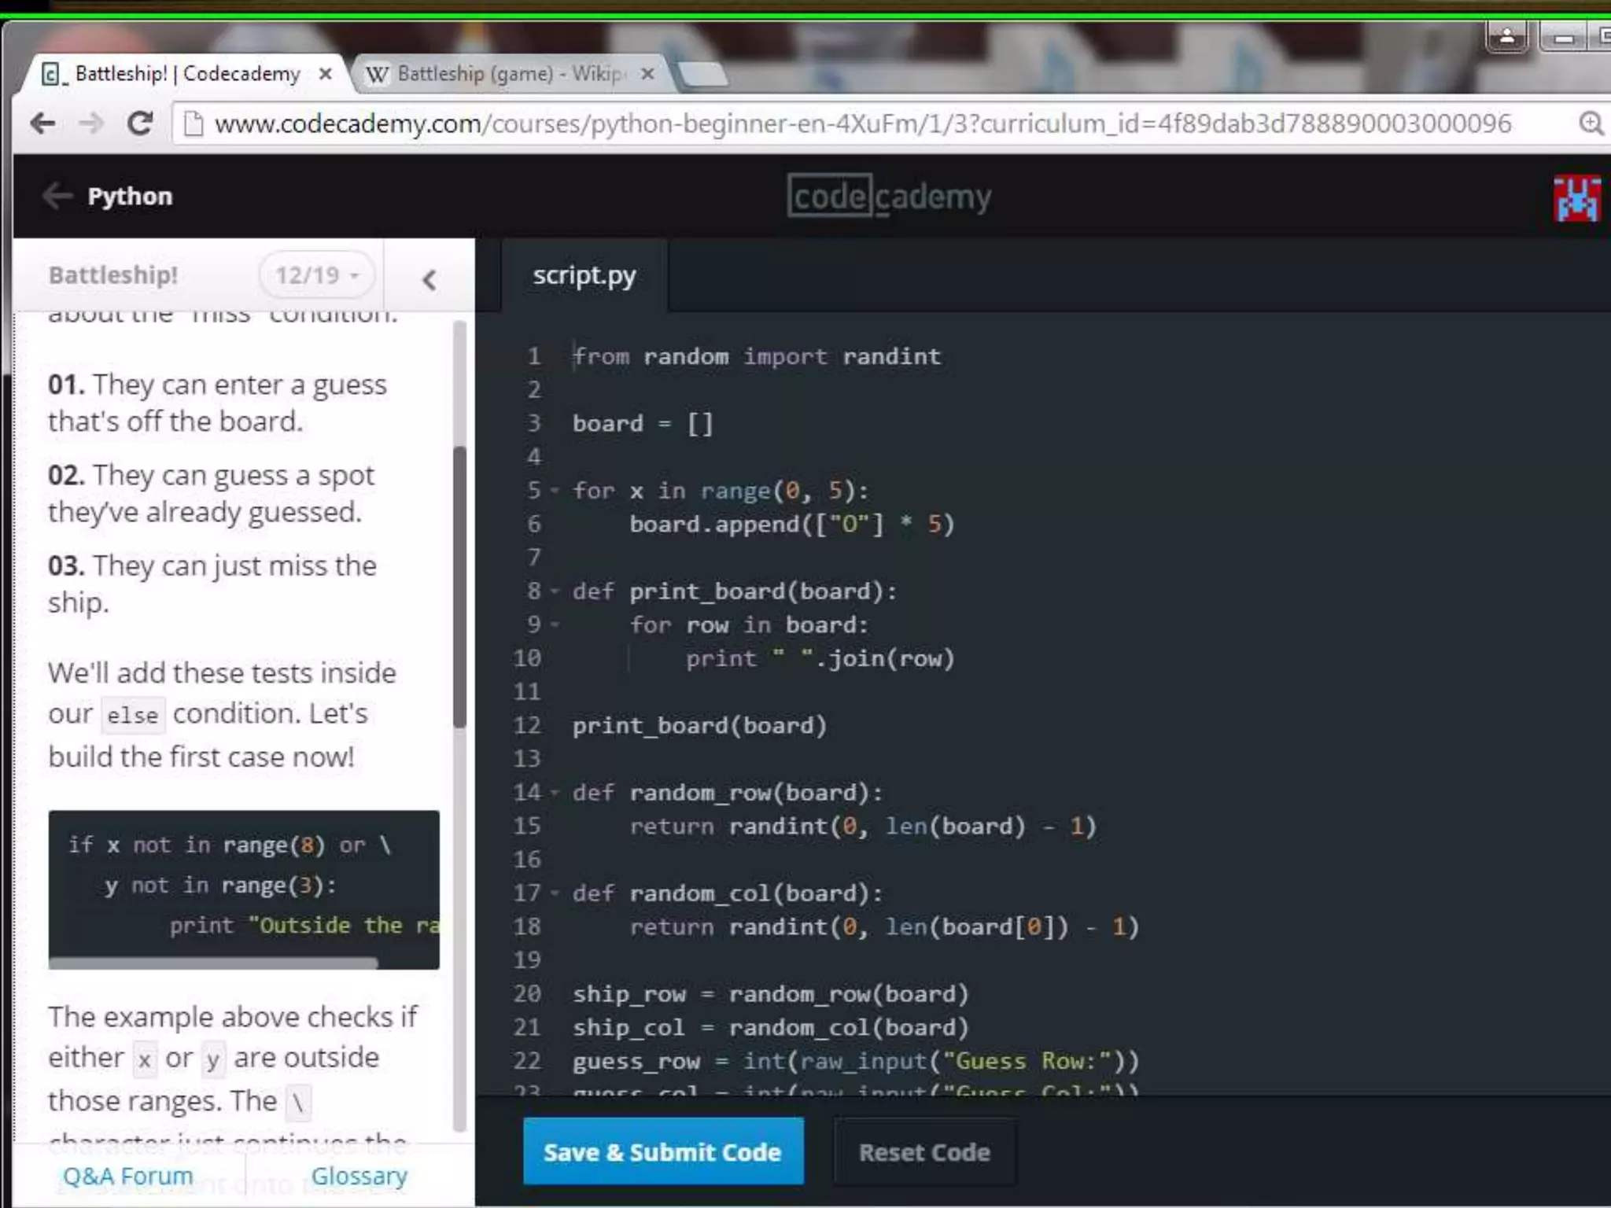Fold the random_row function at line 14

point(555,793)
